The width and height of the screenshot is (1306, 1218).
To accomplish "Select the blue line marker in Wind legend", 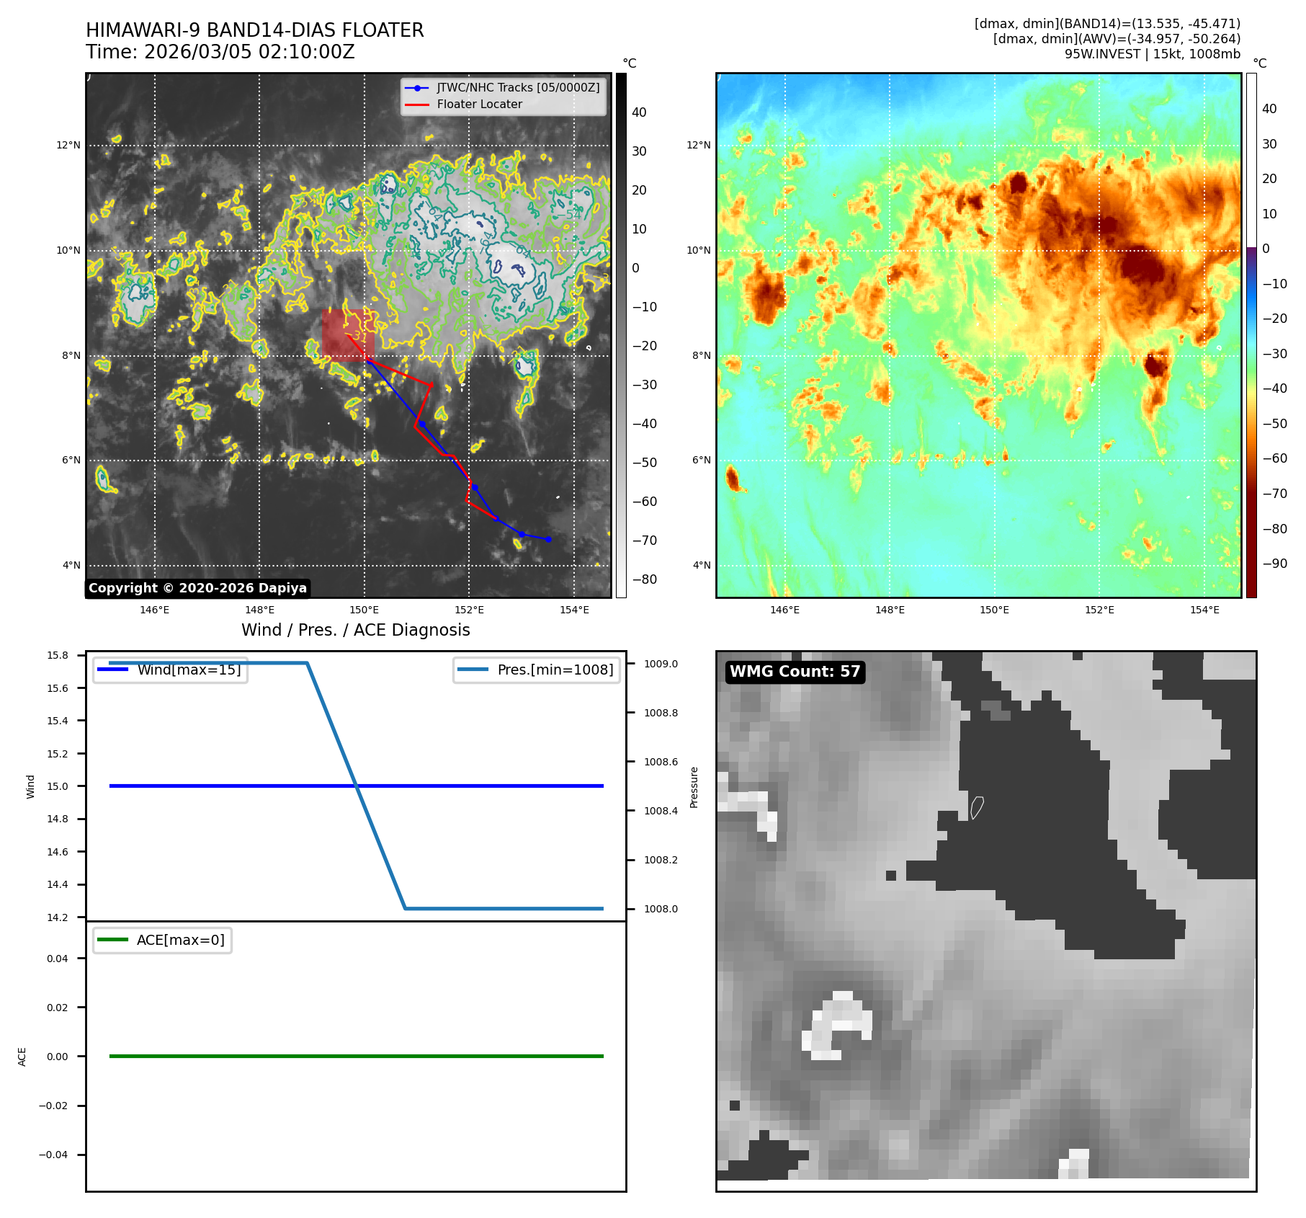I will point(112,670).
